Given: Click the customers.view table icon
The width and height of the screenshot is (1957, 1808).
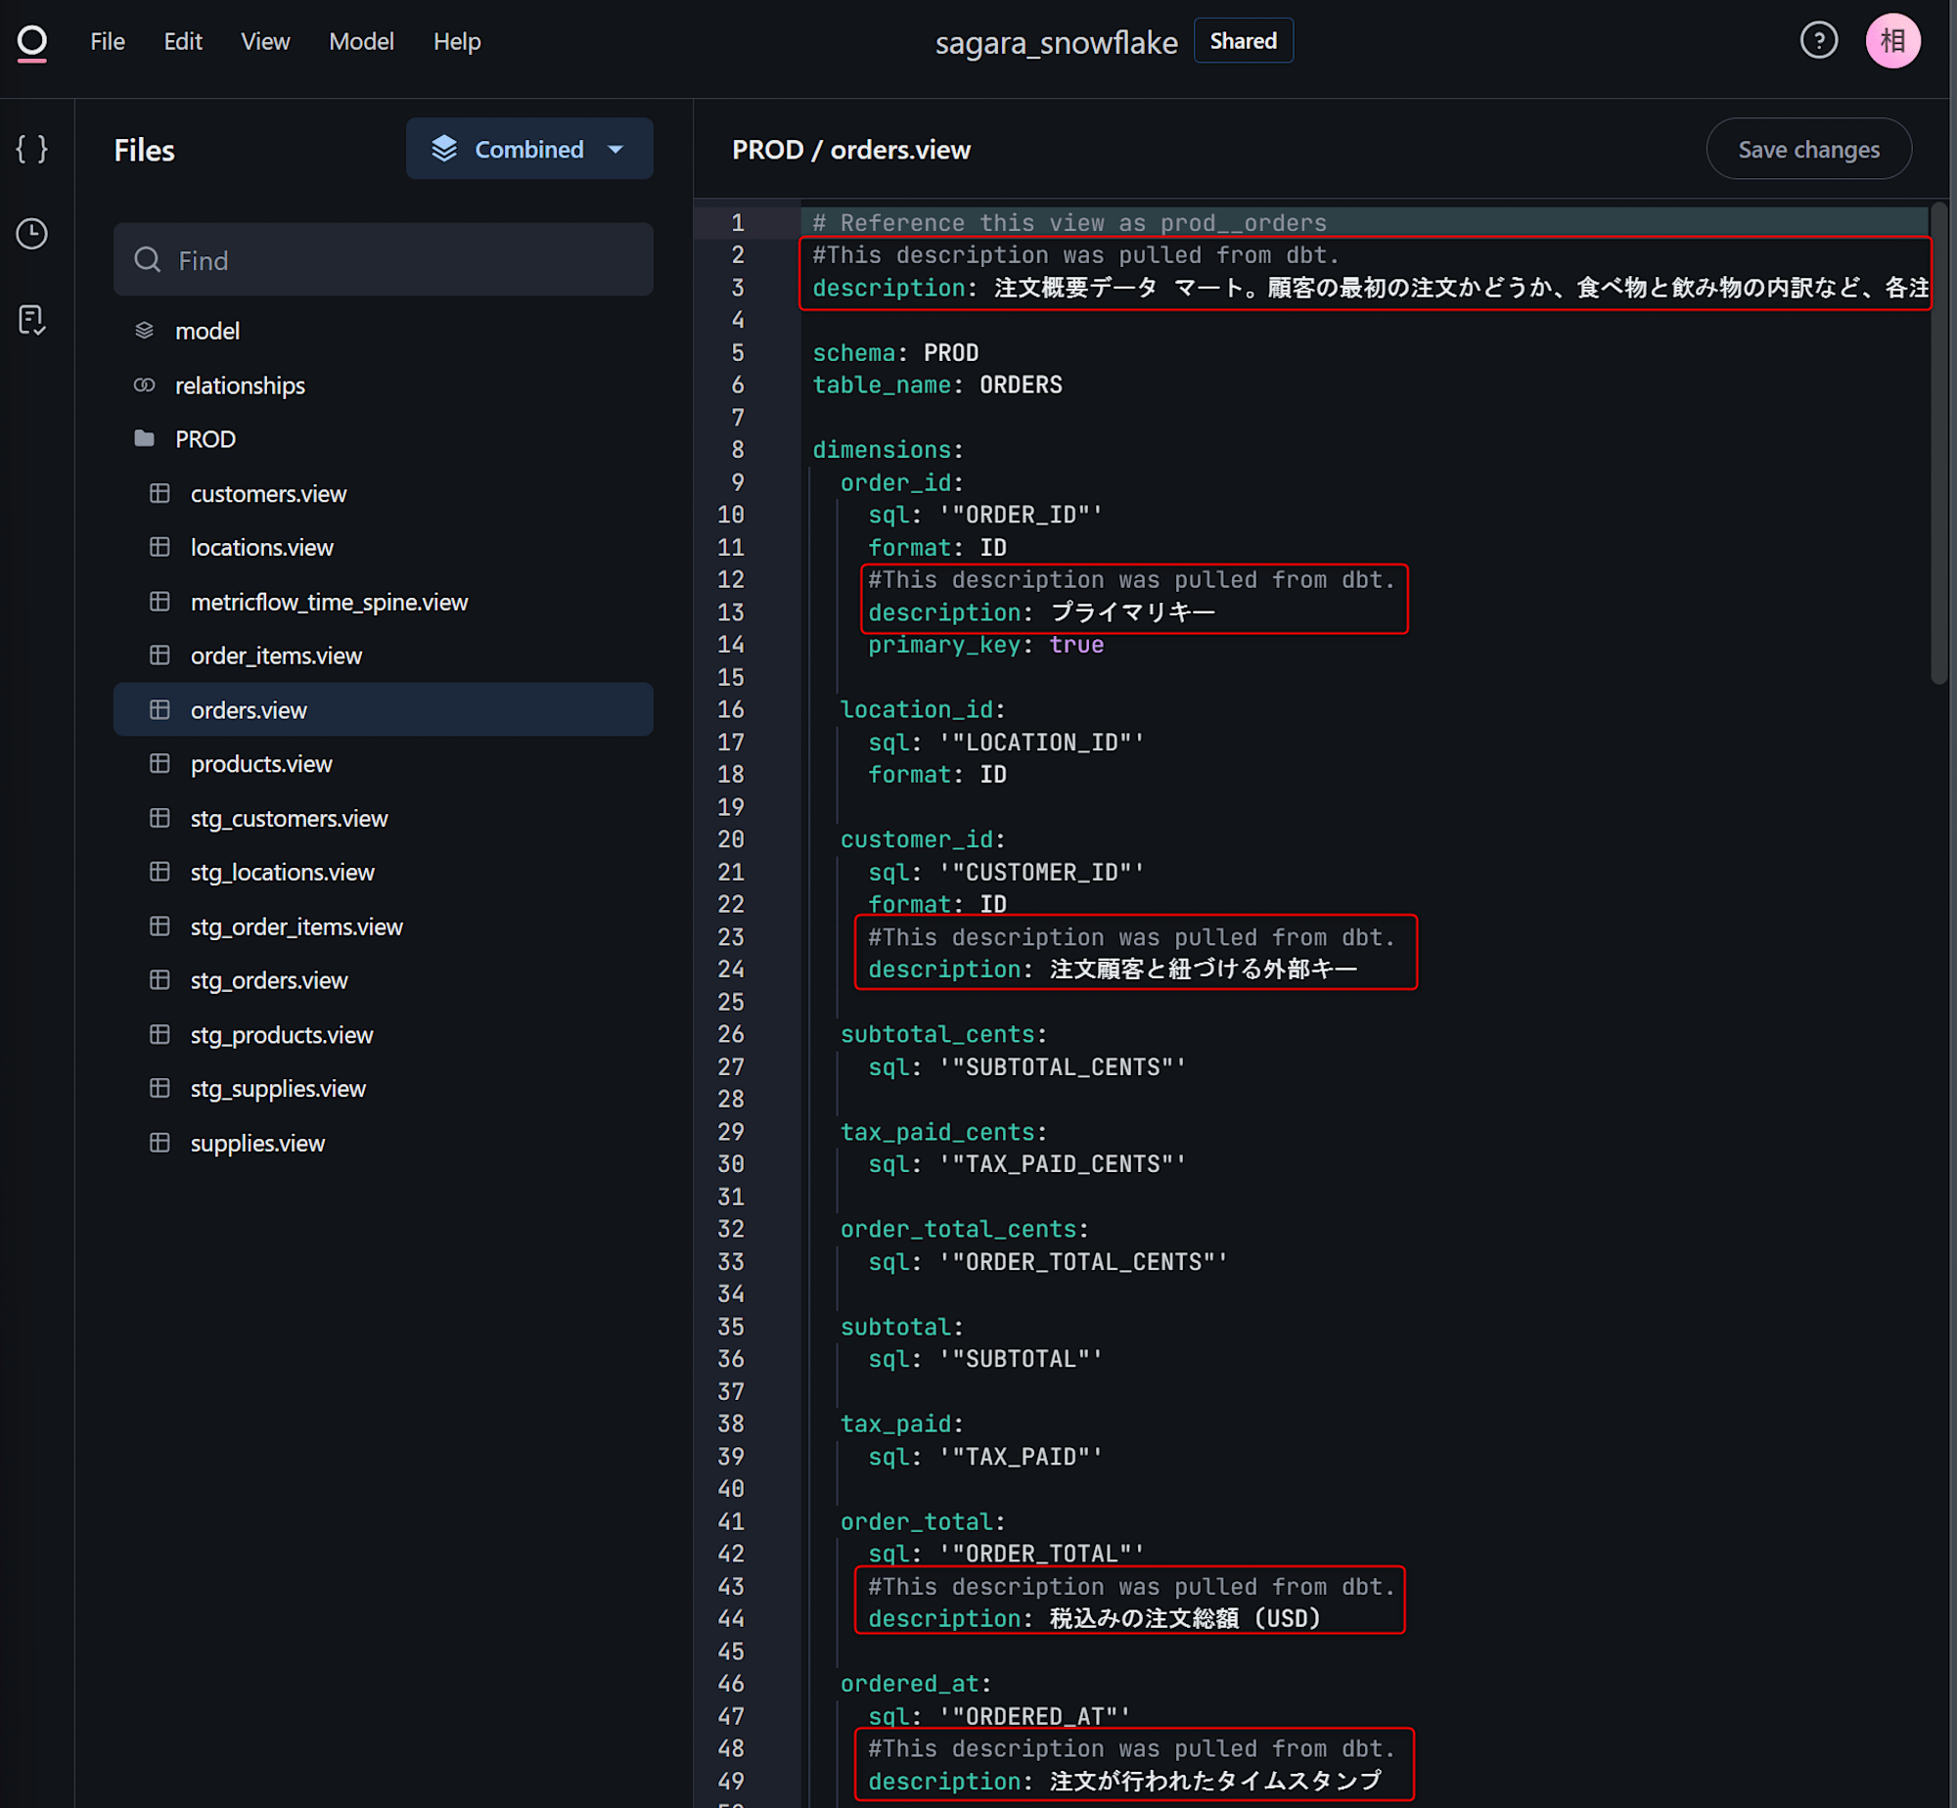Looking at the screenshot, I should [162, 492].
